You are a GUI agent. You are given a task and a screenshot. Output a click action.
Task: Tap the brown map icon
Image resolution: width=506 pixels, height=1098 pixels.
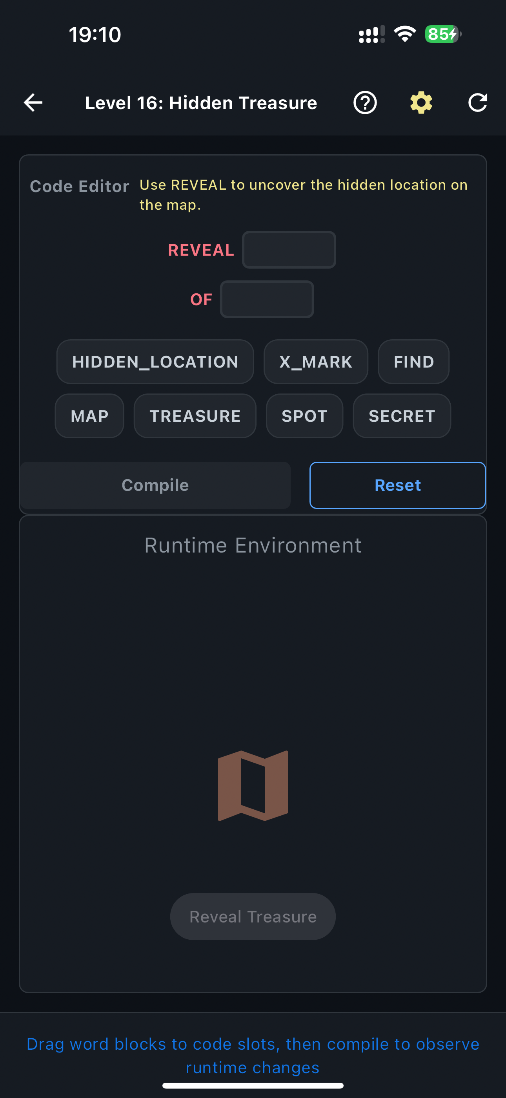pyautogui.click(x=253, y=785)
